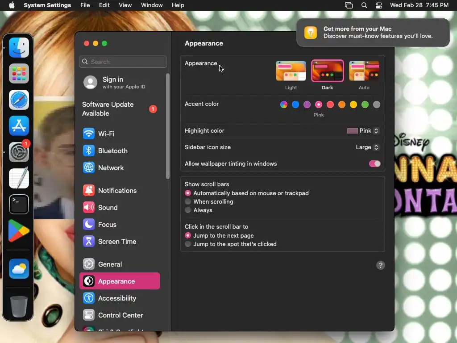Click the help question mark button

point(380,265)
